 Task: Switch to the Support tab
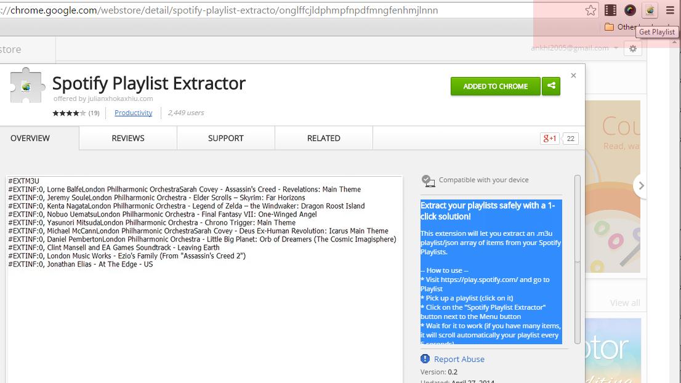click(225, 138)
